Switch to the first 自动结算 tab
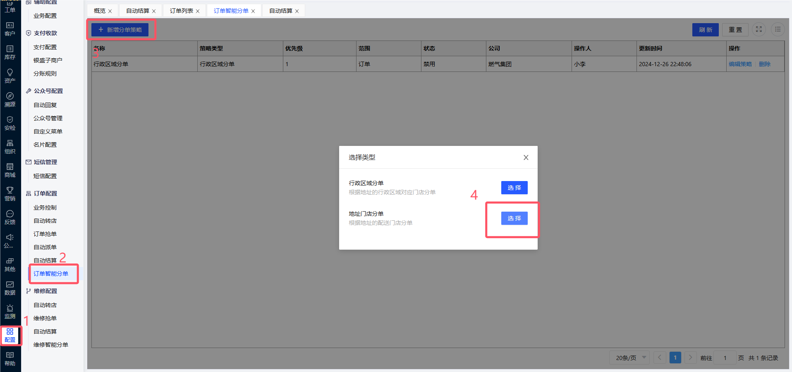 [x=138, y=11]
